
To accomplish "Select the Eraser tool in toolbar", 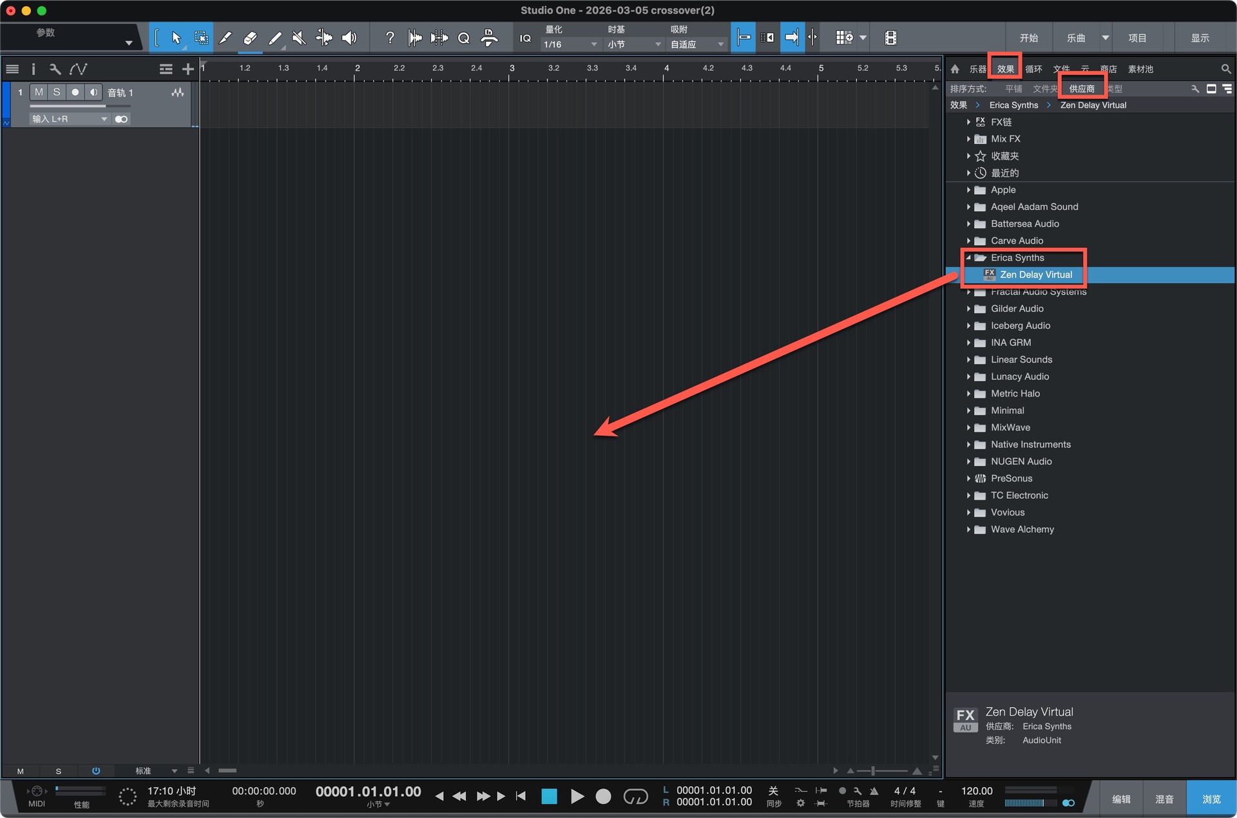I will pos(250,38).
